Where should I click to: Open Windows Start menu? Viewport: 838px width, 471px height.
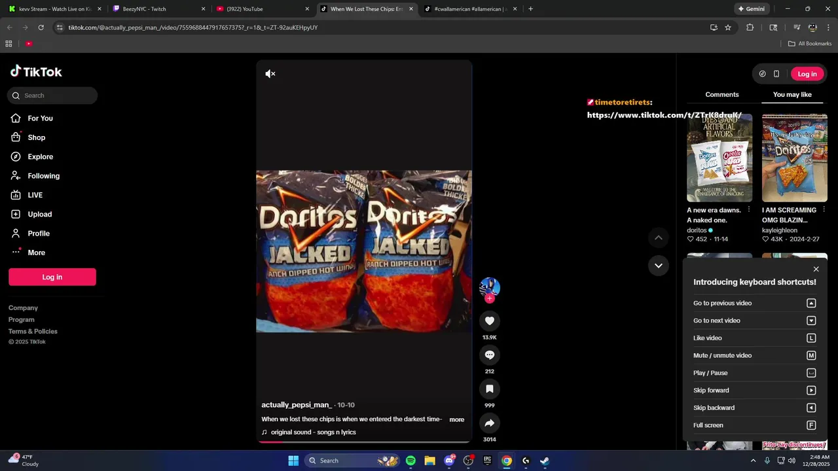click(293, 461)
